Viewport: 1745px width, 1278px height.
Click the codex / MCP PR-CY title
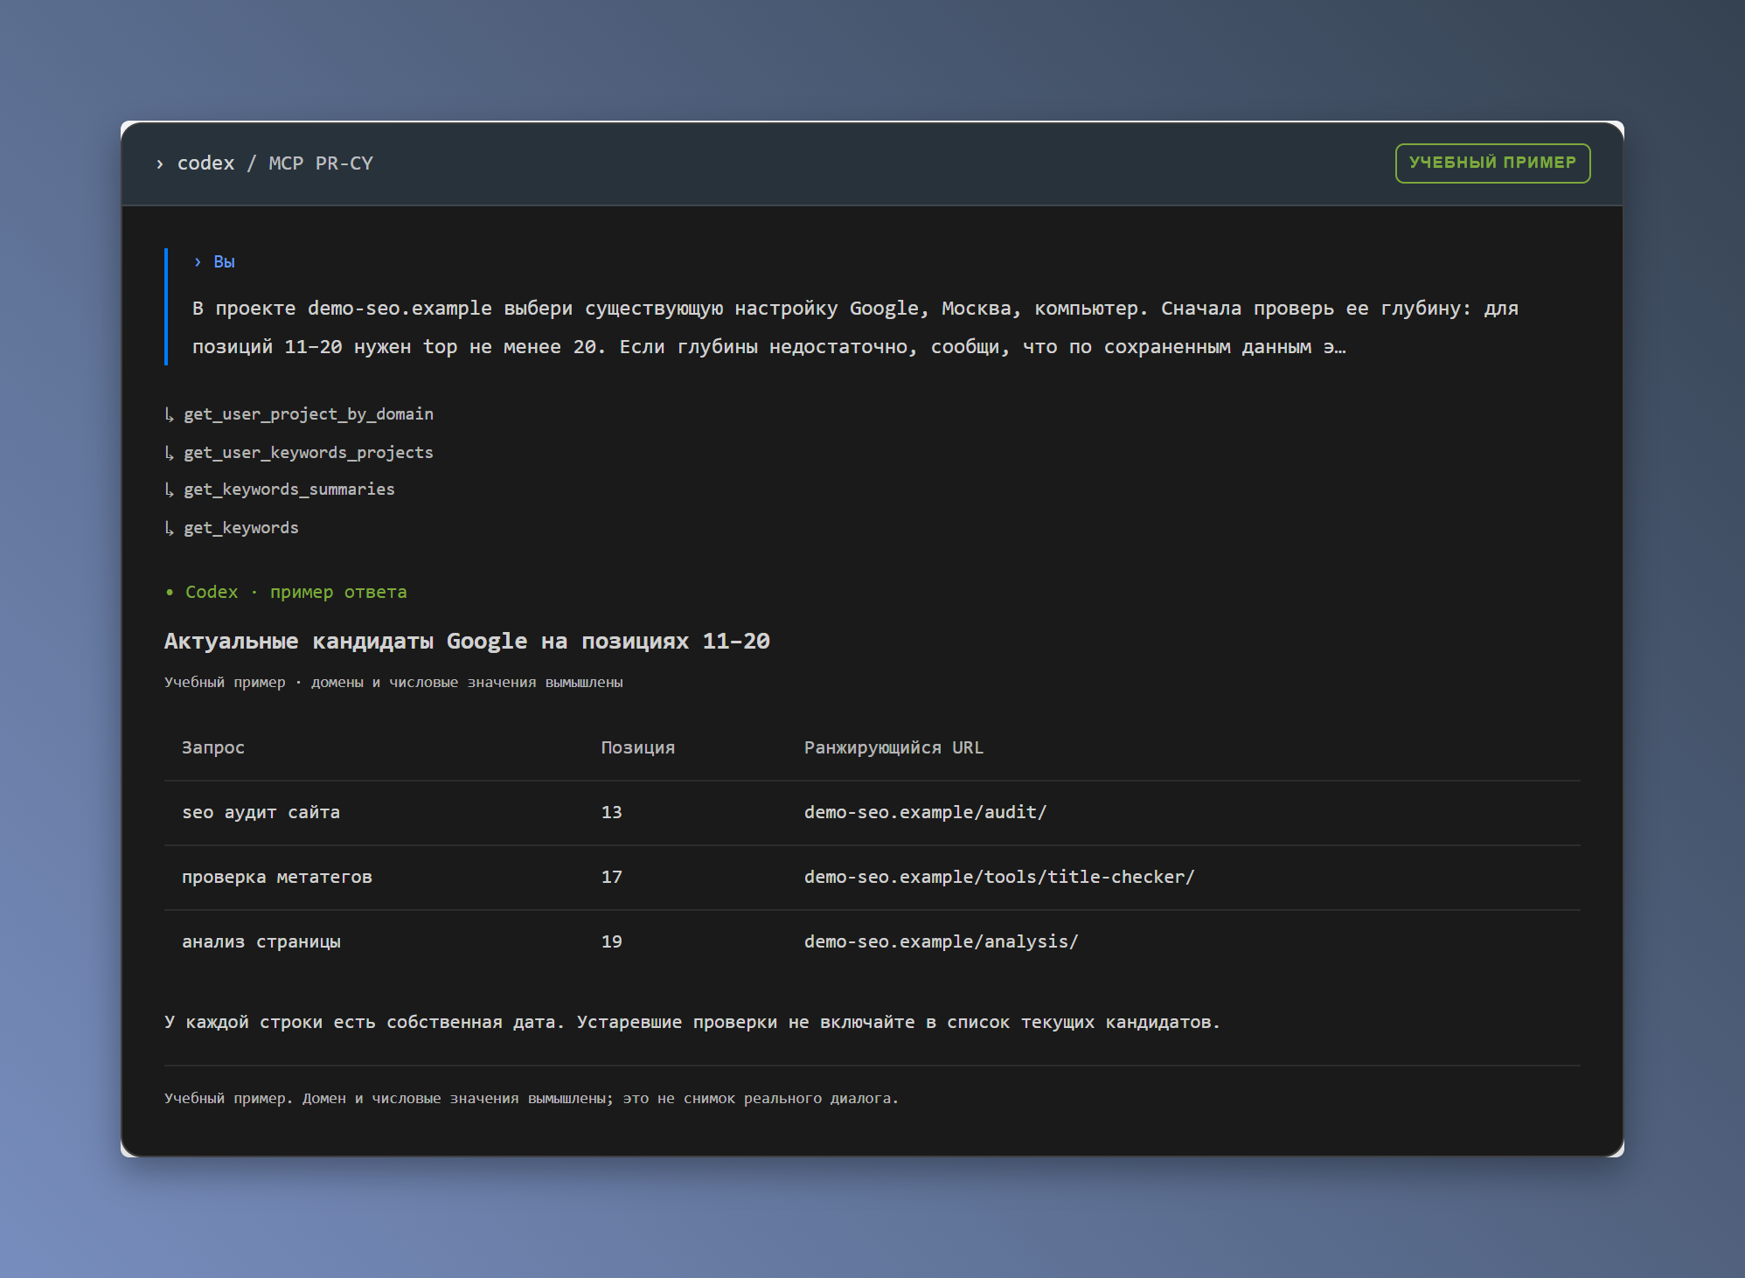coord(275,163)
